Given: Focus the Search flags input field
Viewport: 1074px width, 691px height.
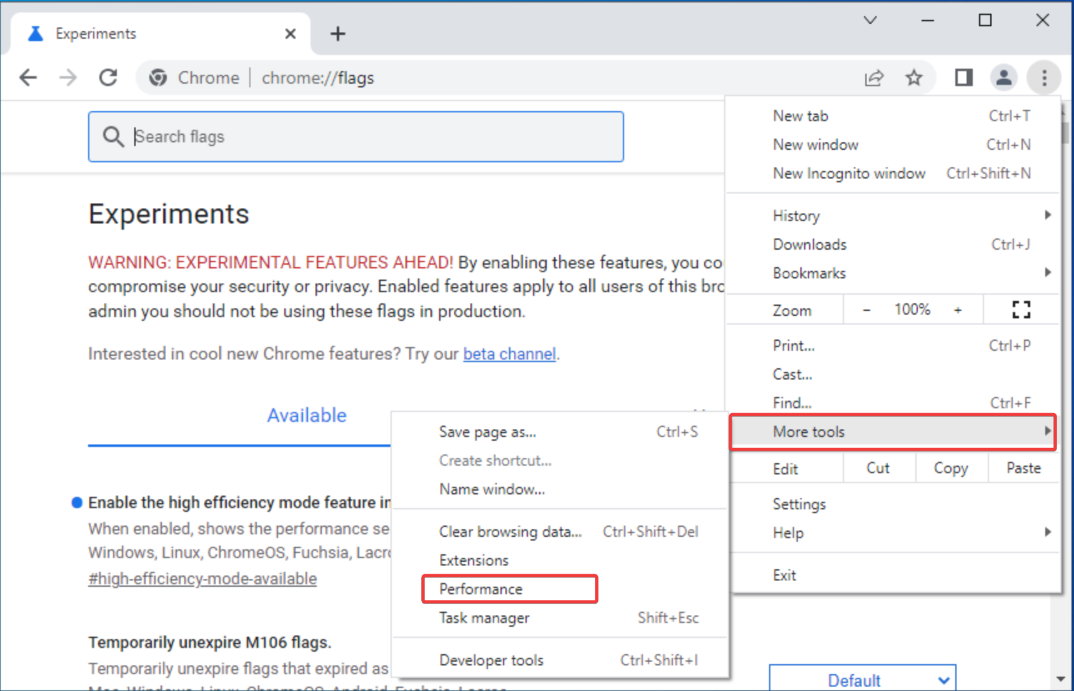Looking at the screenshot, I should [x=356, y=137].
